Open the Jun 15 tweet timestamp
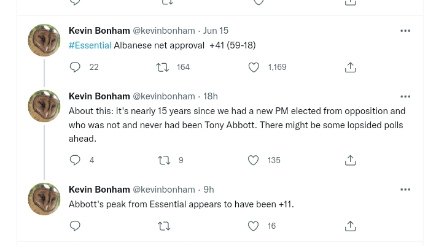 point(216,31)
